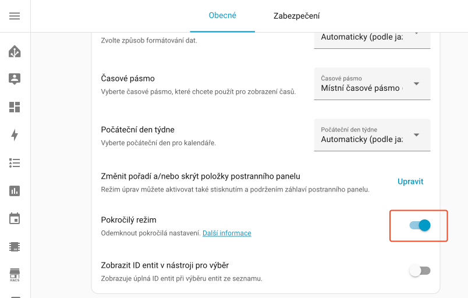Click the house-leaf icon in sidebar

pyautogui.click(x=15, y=52)
